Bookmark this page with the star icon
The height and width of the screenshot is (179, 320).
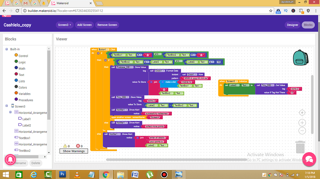point(271,10)
